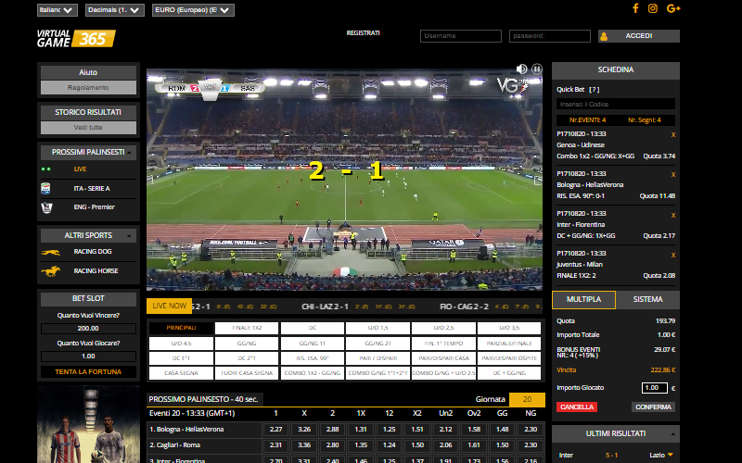Screen dimensions: 742x463
Task: Pick odds 2.27 for Bologna home win
Action: coord(275,430)
